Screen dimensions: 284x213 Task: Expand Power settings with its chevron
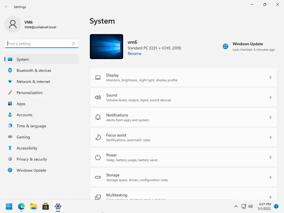[x=270, y=157]
